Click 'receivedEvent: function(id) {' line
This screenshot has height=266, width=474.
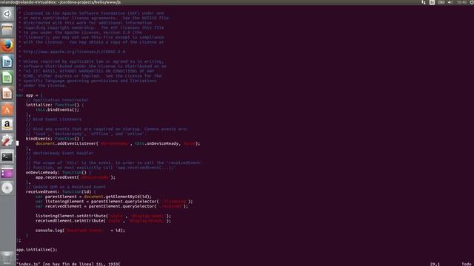(61, 192)
